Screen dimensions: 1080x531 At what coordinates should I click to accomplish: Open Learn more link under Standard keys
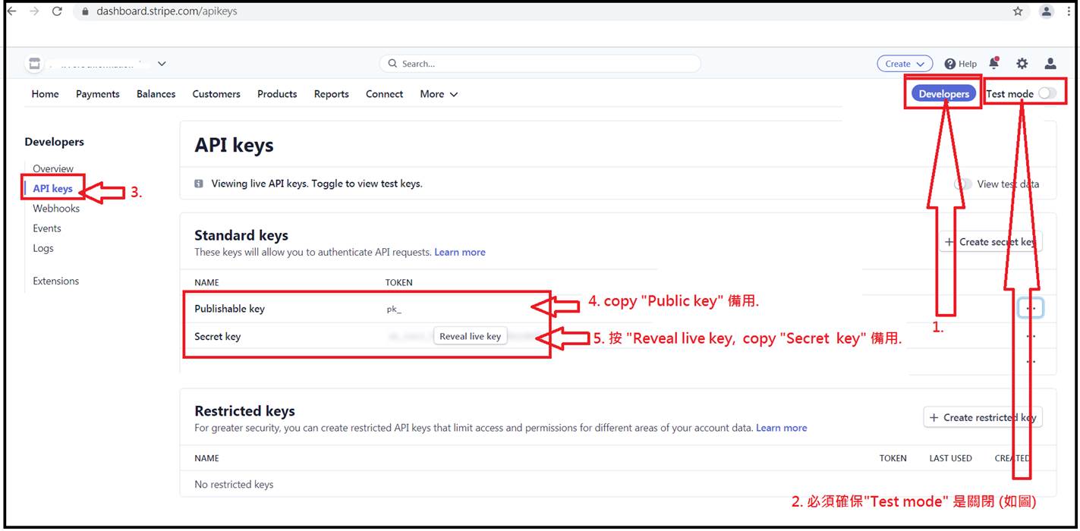point(459,252)
